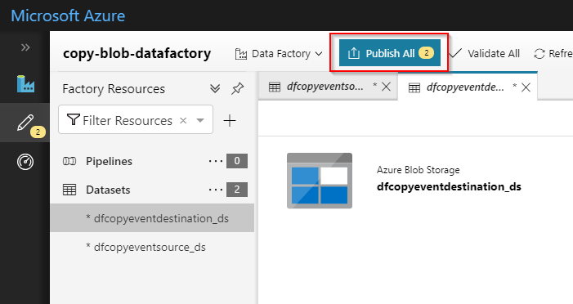This screenshot has height=304, width=573.
Task: Click the Publish All button
Action: click(x=390, y=53)
